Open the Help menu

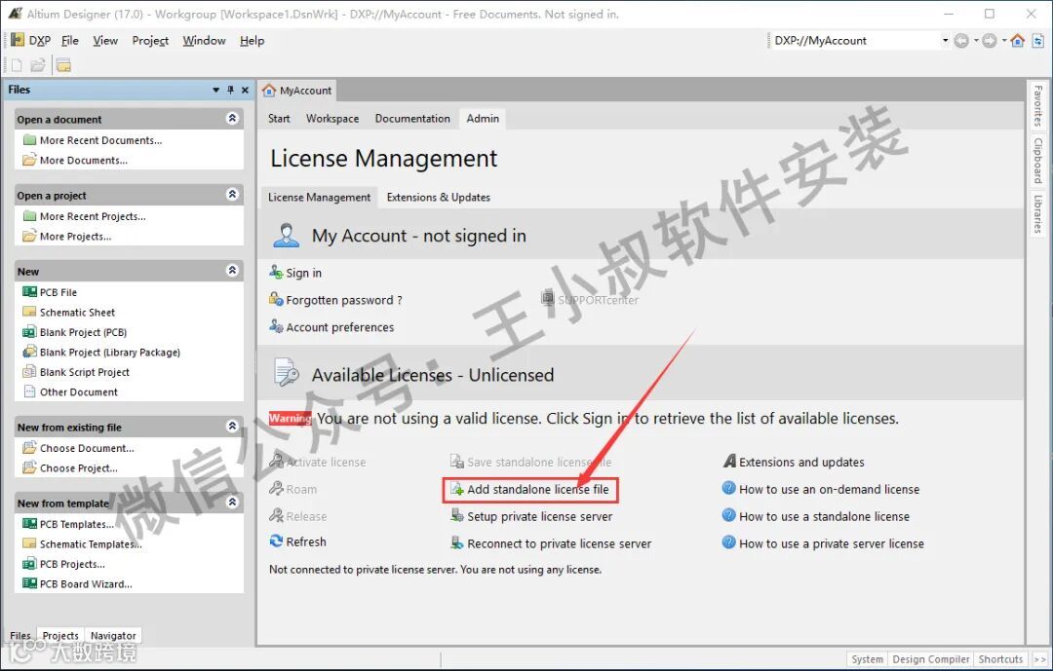pos(252,40)
